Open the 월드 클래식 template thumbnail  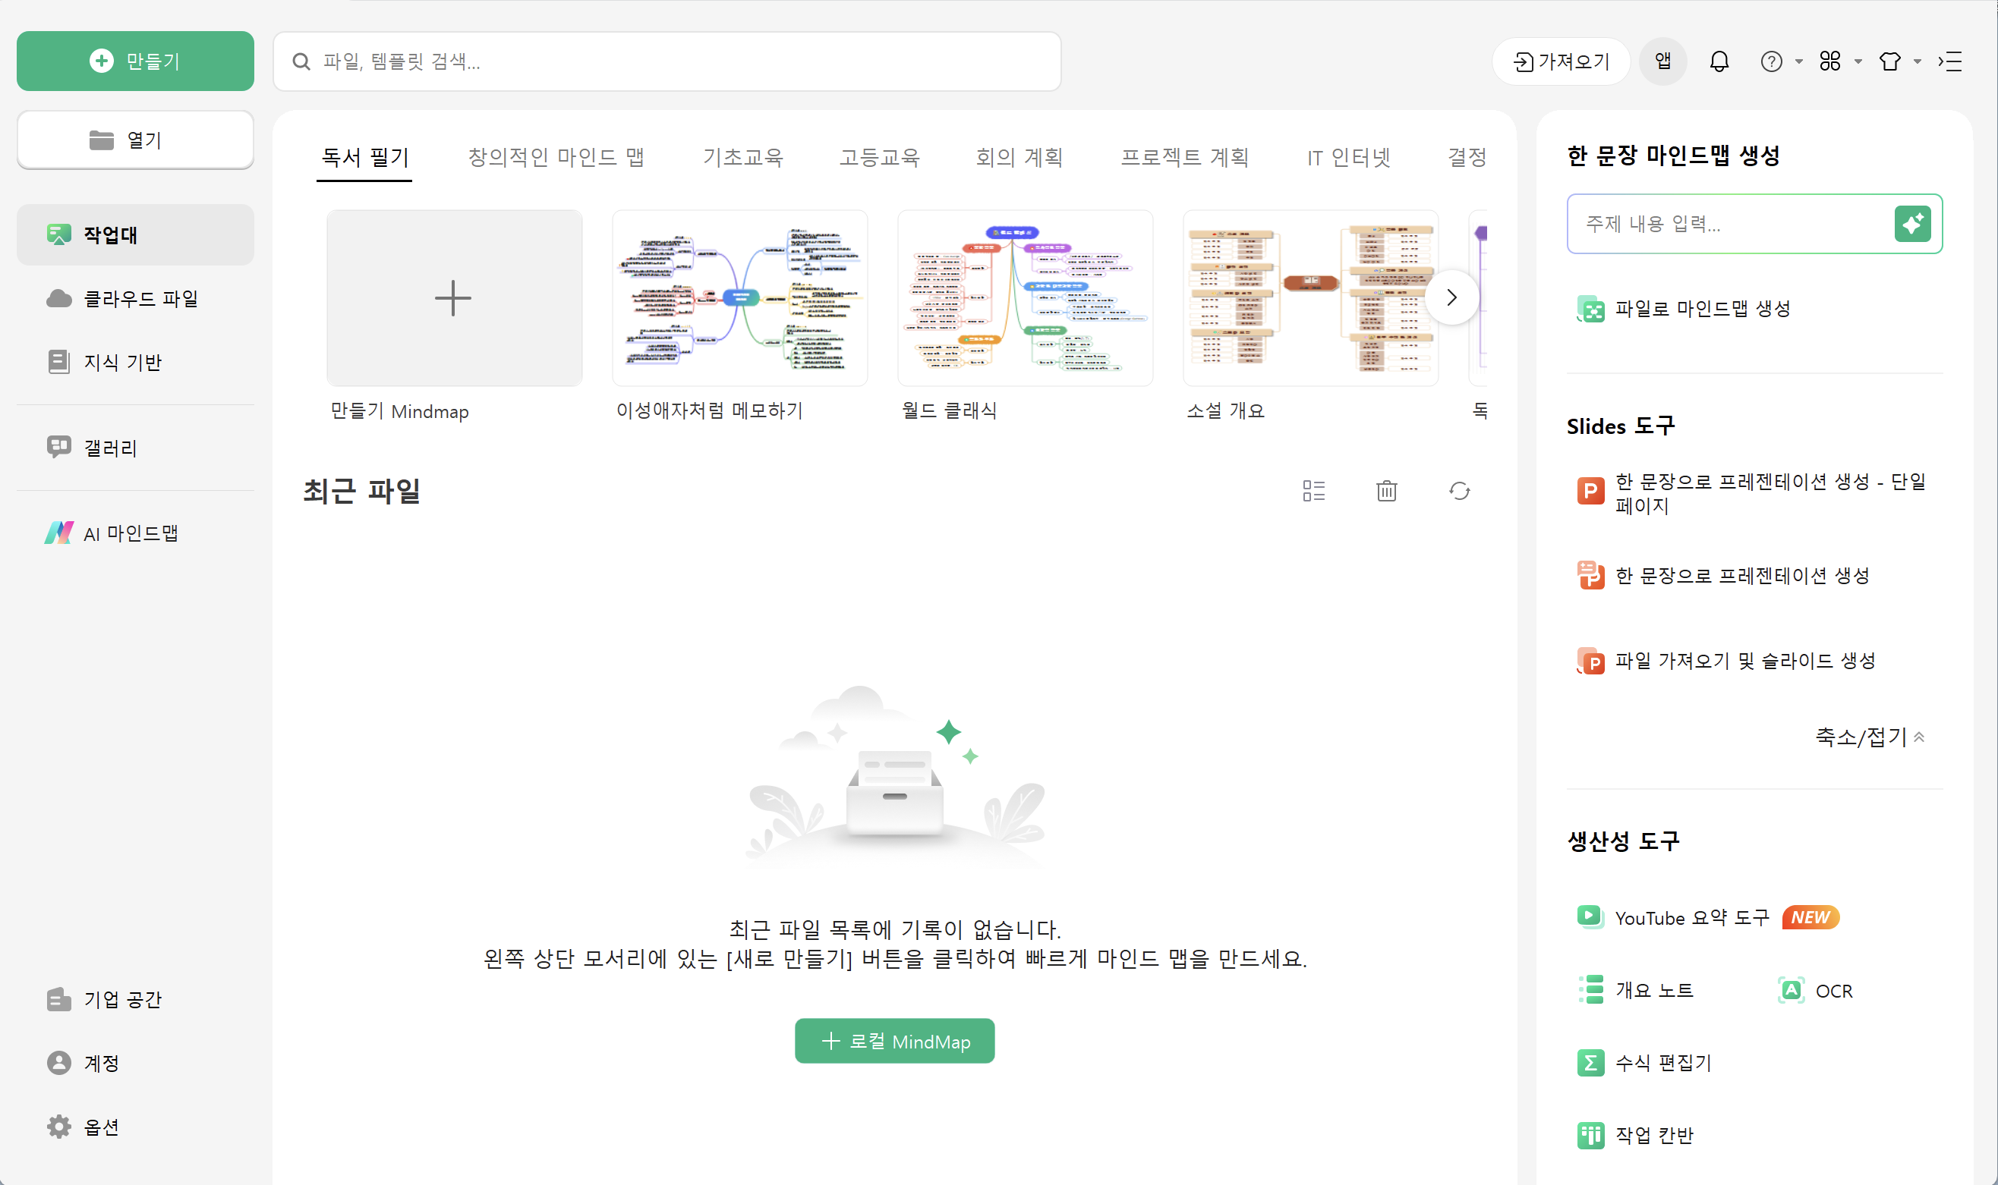click(1024, 298)
